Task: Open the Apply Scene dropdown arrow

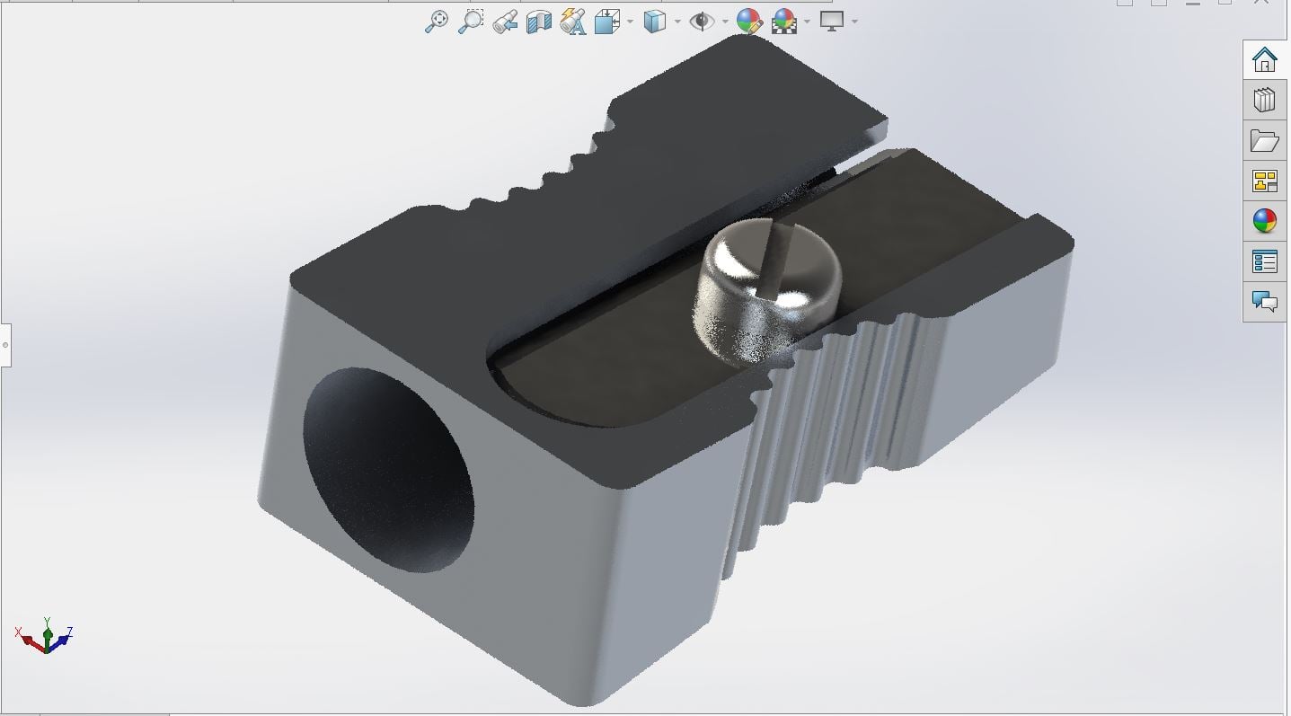Action: [x=808, y=22]
